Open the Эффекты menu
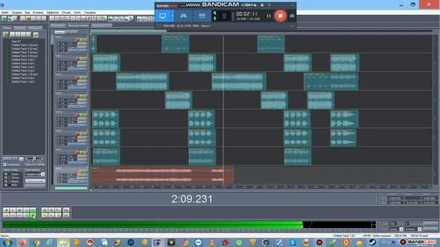Viewport: 440px width, 247px height. click(52, 12)
